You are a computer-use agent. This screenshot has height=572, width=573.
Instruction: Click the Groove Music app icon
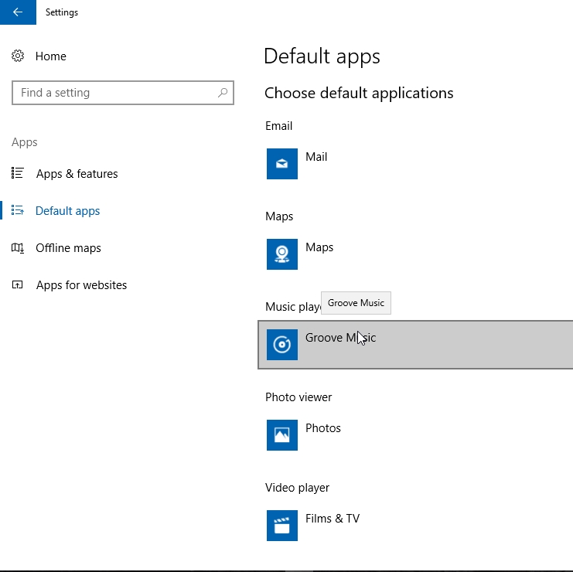coord(282,345)
